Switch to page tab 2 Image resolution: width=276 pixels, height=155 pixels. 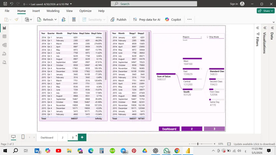click(62, 137)
